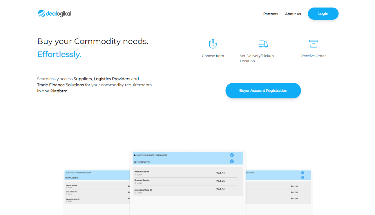Click the "Choose Item" label
Viewport: 375px width, 215px height.
tap(213, 56)
